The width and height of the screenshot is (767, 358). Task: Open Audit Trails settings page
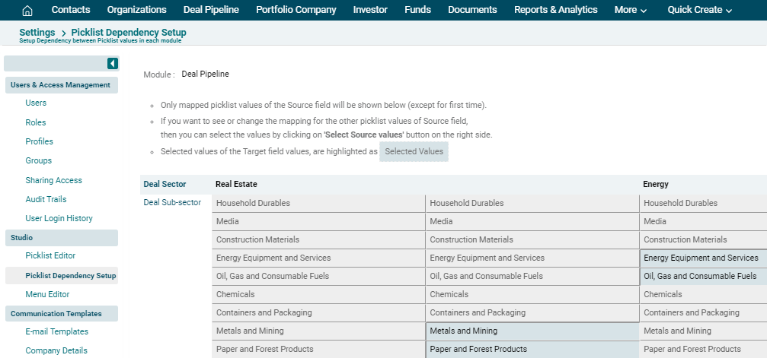[x=46, y=199]
